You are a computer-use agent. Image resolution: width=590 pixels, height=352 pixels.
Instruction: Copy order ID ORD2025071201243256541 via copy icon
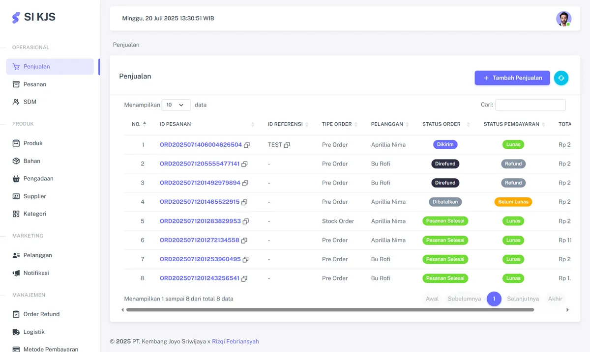244,278
